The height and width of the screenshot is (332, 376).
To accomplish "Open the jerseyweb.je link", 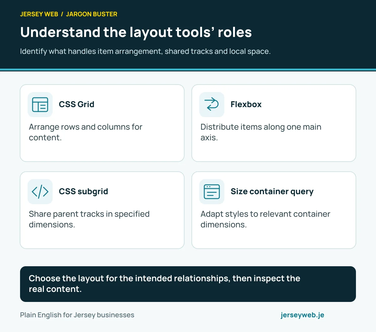I will (302, 315).
